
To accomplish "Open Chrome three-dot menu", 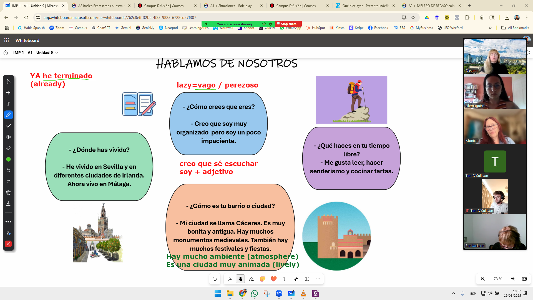I will tap(527, 17).
